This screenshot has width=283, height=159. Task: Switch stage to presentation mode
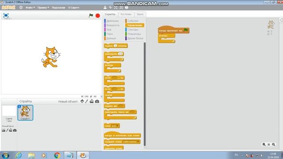(6, 15)
